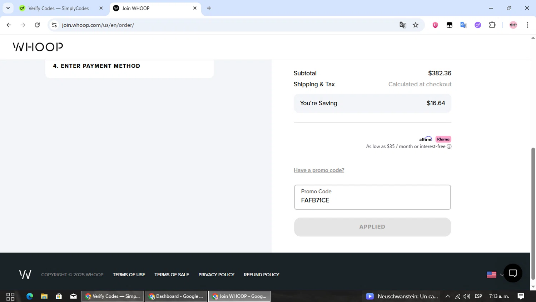The width and height of the screenshot is (536, 302).
Task: Open the Refund Policy link
Action: pyautogui.click(x=262, y=275)
